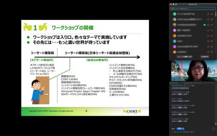Click the green avatar of the top participant
Viewport: 217px width, 136px height.
(x=175, y=14)
